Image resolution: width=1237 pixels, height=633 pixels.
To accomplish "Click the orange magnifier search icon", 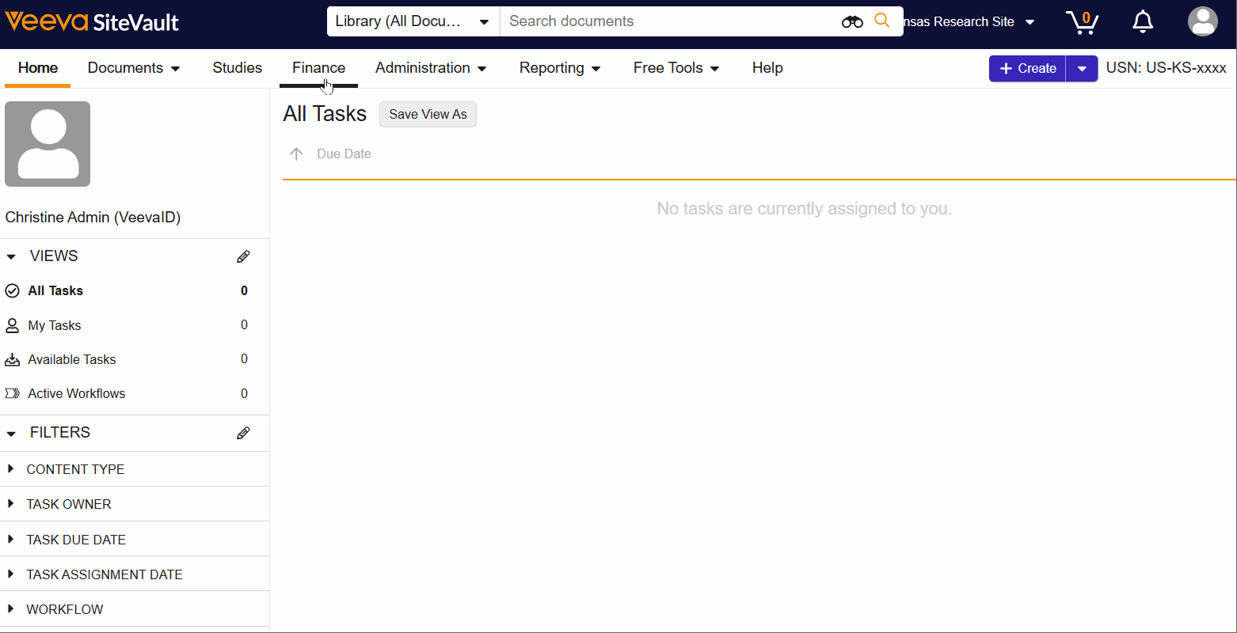I will tap(881, 21).
